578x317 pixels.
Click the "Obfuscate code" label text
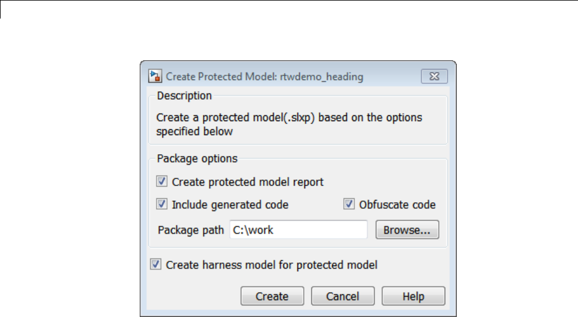click(397, 205)
